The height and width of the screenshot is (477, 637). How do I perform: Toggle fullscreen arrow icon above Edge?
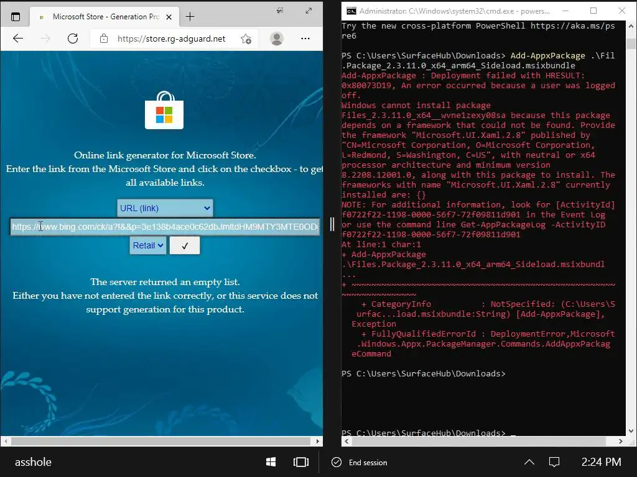pyautogui.click(x=309, y=11)
